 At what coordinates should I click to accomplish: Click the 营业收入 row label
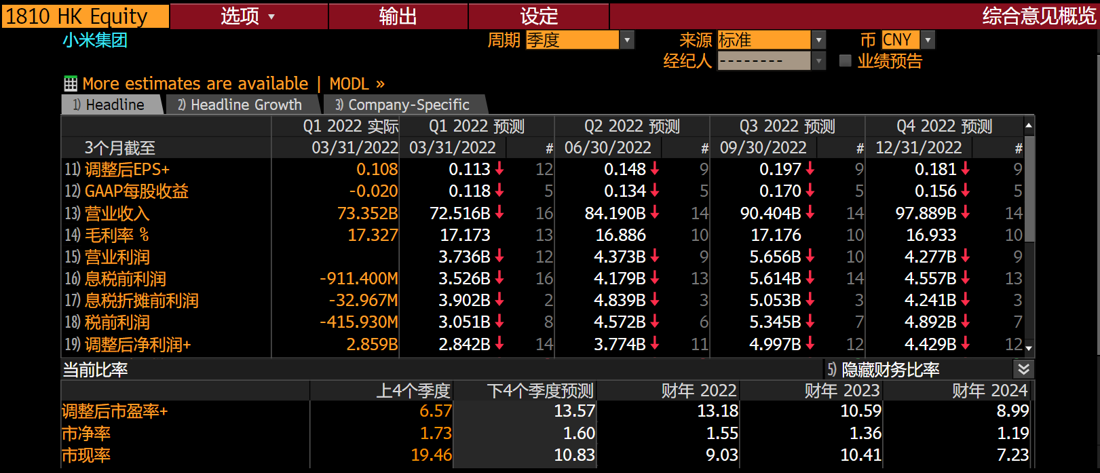pos(117,213)
